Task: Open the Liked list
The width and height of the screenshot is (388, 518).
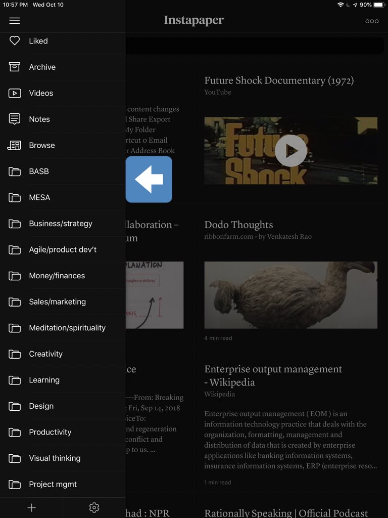Action: pos(38,41)
